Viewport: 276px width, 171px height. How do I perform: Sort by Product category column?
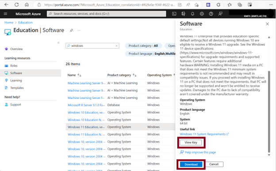point(122,75)
